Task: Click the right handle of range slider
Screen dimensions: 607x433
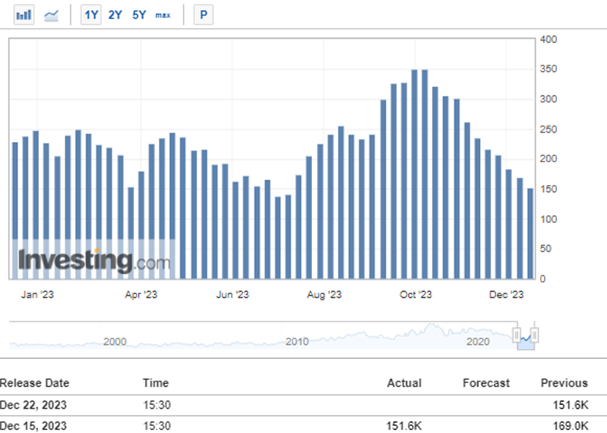Action: pos(534,335)
